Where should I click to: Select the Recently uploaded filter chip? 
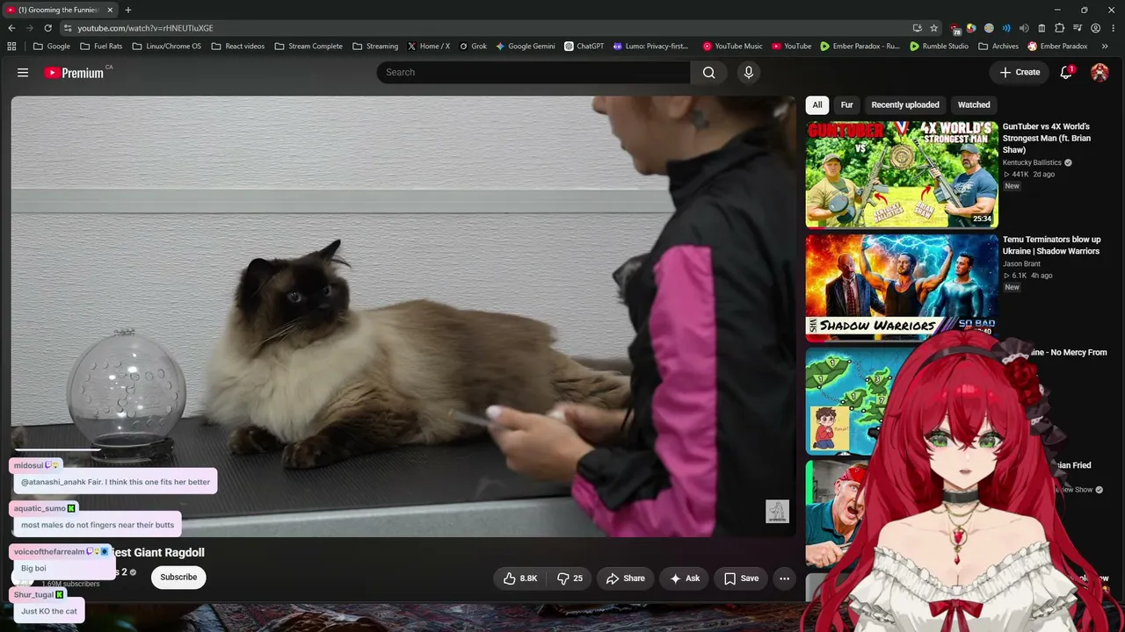click(x=905, y=105)
